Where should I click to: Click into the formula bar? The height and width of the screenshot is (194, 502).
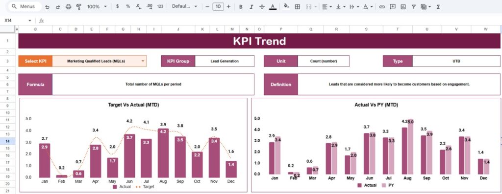[x=272, y=21]
